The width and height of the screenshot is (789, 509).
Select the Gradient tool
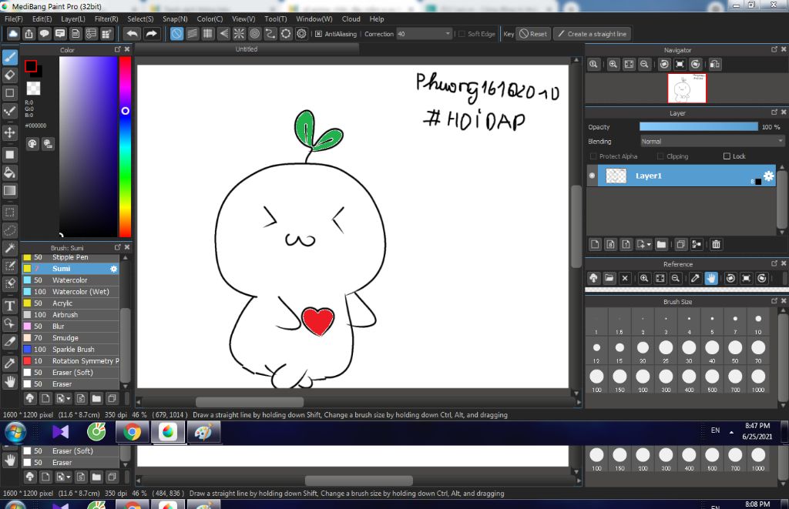pos(9,191)
